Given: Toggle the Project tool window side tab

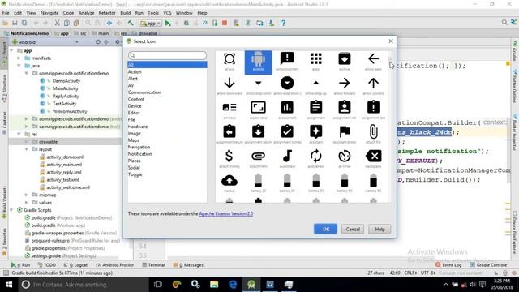Looking at the screenshot, I should [4, 53].
